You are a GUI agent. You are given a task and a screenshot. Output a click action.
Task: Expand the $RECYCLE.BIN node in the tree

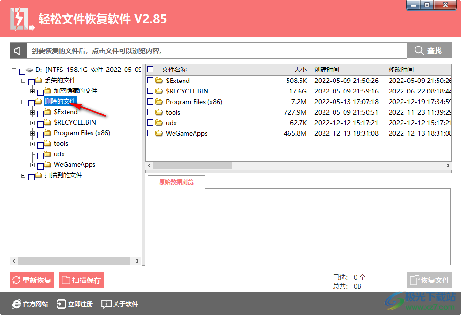coord(32,123)
